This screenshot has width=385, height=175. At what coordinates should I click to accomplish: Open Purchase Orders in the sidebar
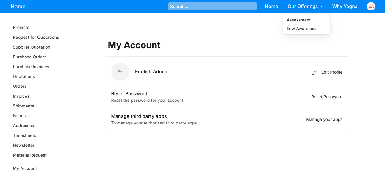click(x=29, y=57)
